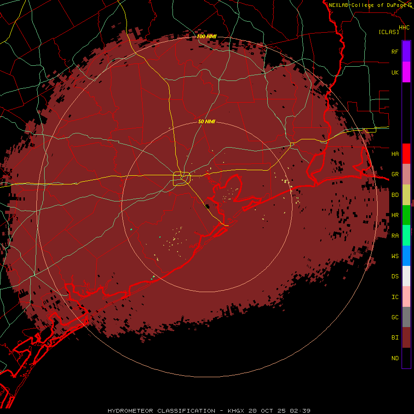414x414 pixels.
Task: Select the BD yellow legend swatch
Action: [x=406, y=195]
